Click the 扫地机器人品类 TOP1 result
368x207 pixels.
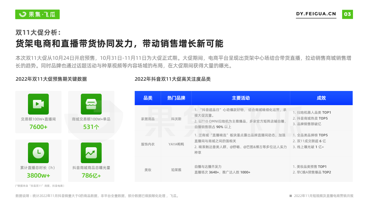tap(312, 112)
